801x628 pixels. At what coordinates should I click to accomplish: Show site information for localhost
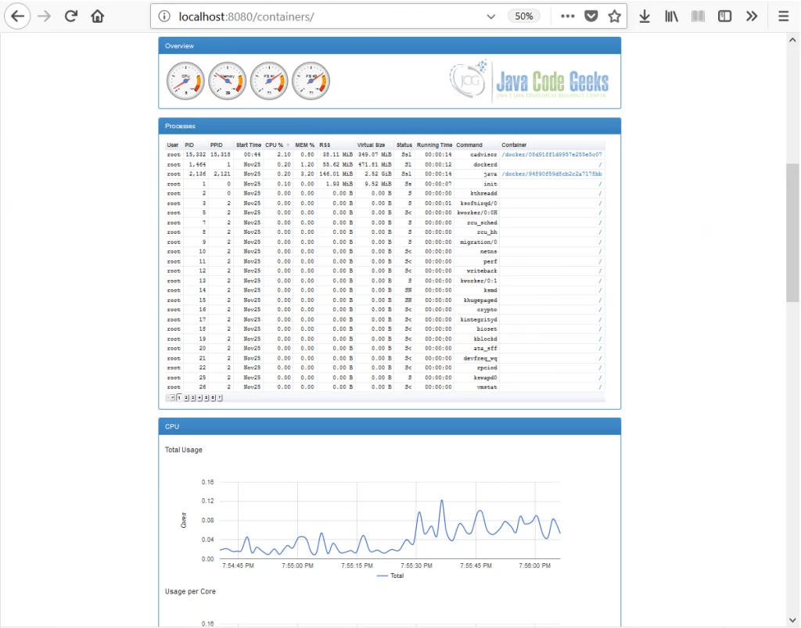pos(164,16)
